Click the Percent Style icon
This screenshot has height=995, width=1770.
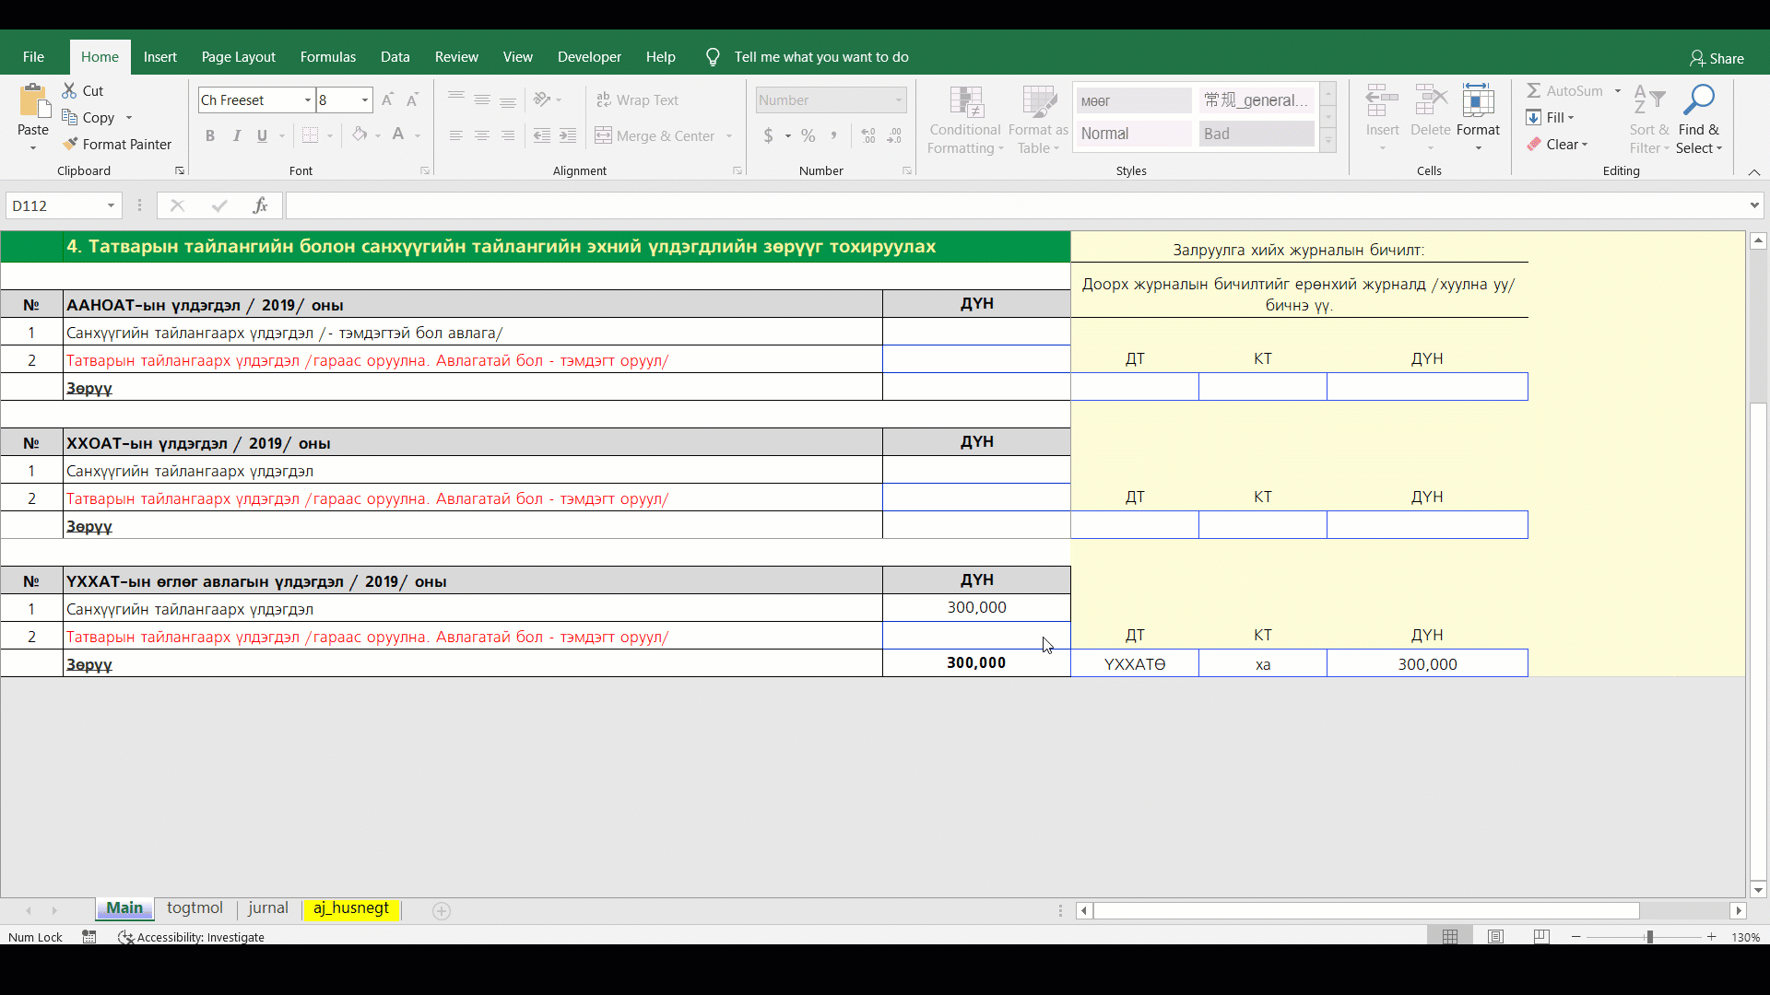pos(808,135)
